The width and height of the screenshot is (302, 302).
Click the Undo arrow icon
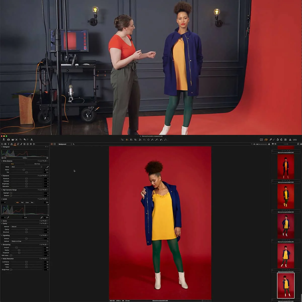click(24, 140)
